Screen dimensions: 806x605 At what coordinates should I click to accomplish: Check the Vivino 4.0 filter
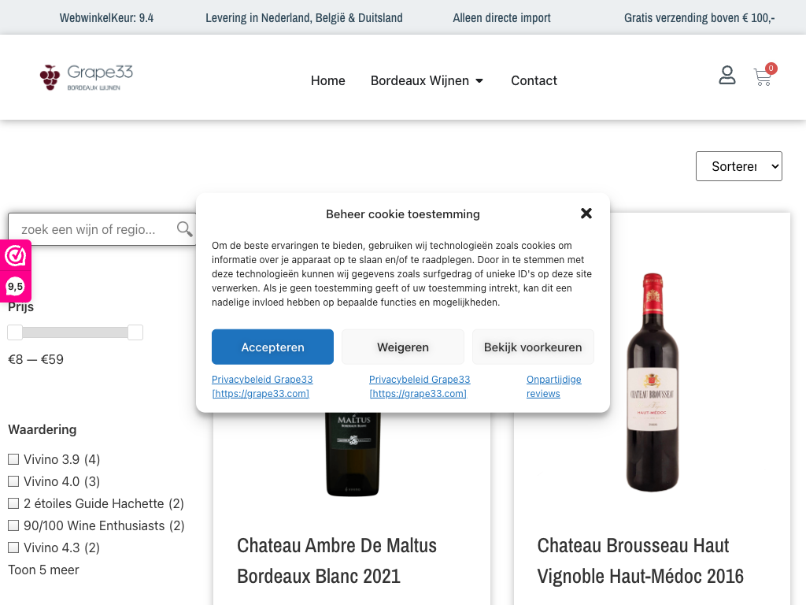point(13,481)
